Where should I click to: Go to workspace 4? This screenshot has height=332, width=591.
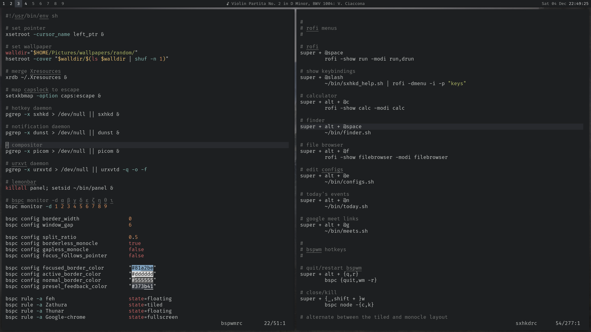coord(26,4)
